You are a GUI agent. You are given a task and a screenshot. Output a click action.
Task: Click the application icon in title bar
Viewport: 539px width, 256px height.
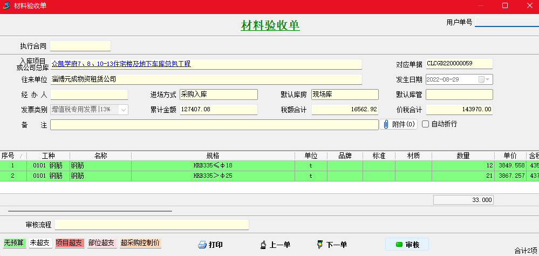click(x=7, y=6)
